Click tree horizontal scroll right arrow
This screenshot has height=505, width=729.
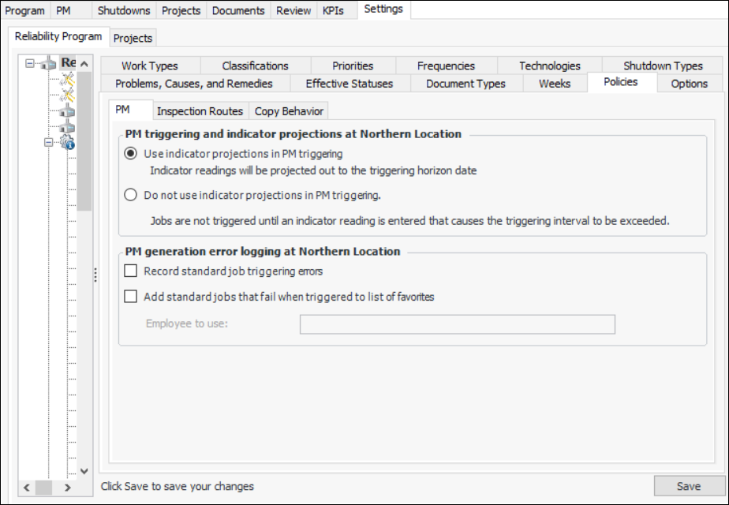(67, 488)
